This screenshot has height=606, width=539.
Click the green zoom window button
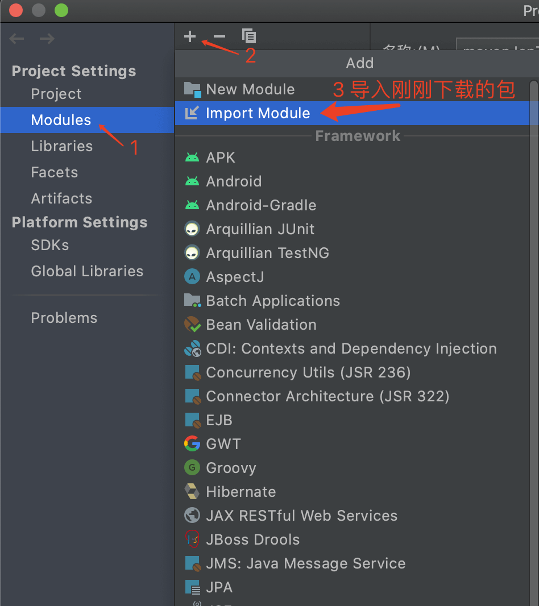(x=61, y=10)
